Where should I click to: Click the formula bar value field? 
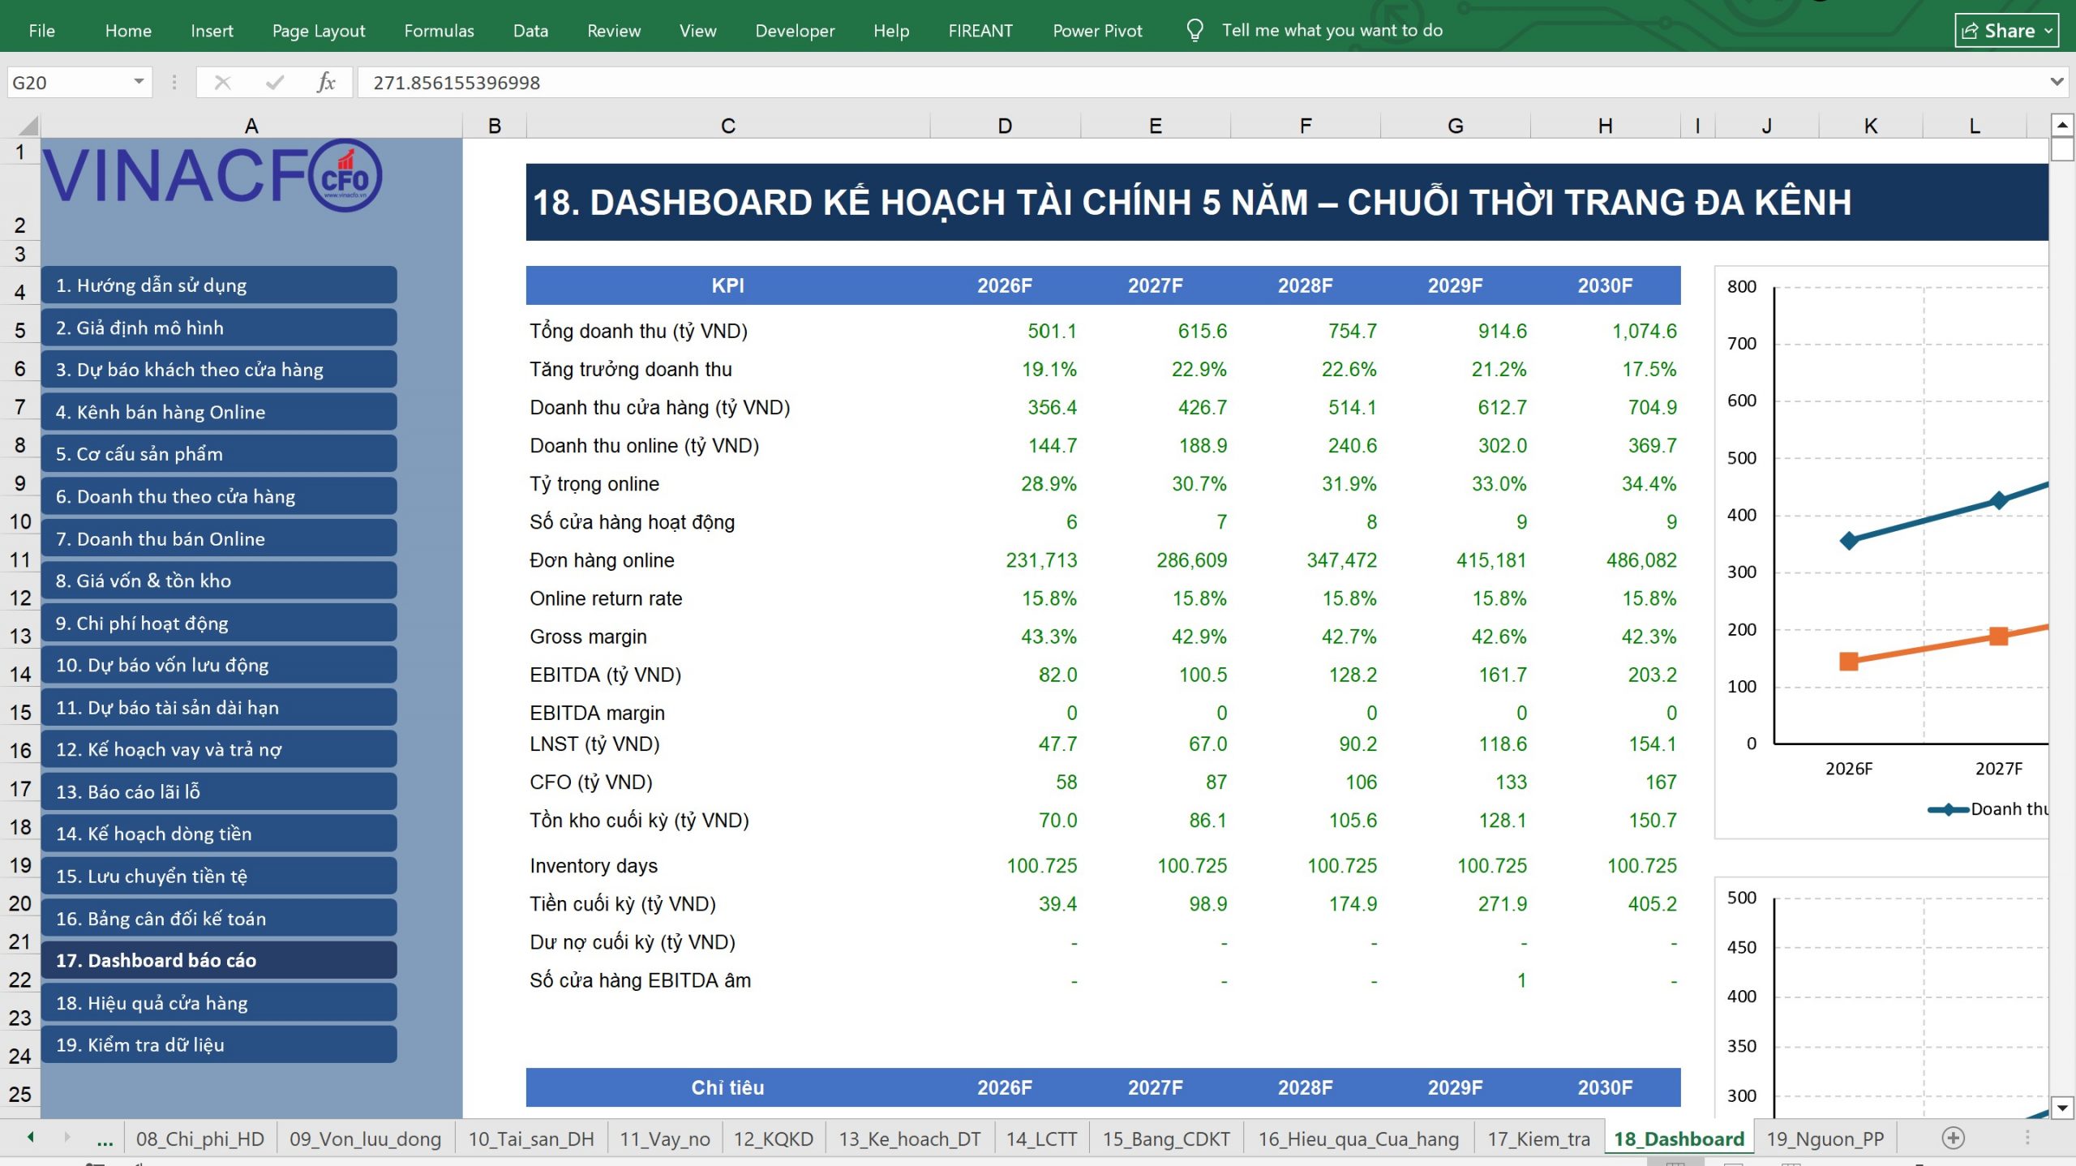pyautogui.click(x=1200, y=82)
